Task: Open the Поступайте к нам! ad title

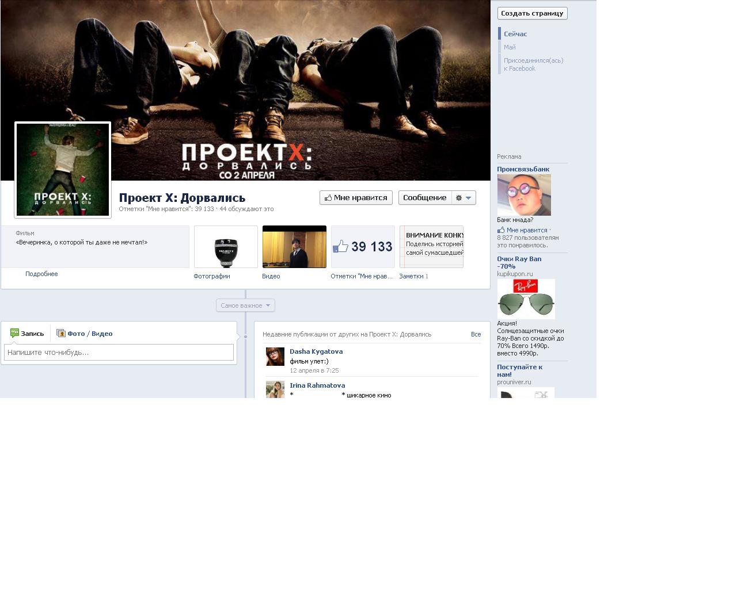Action: (x=520, y=370)
